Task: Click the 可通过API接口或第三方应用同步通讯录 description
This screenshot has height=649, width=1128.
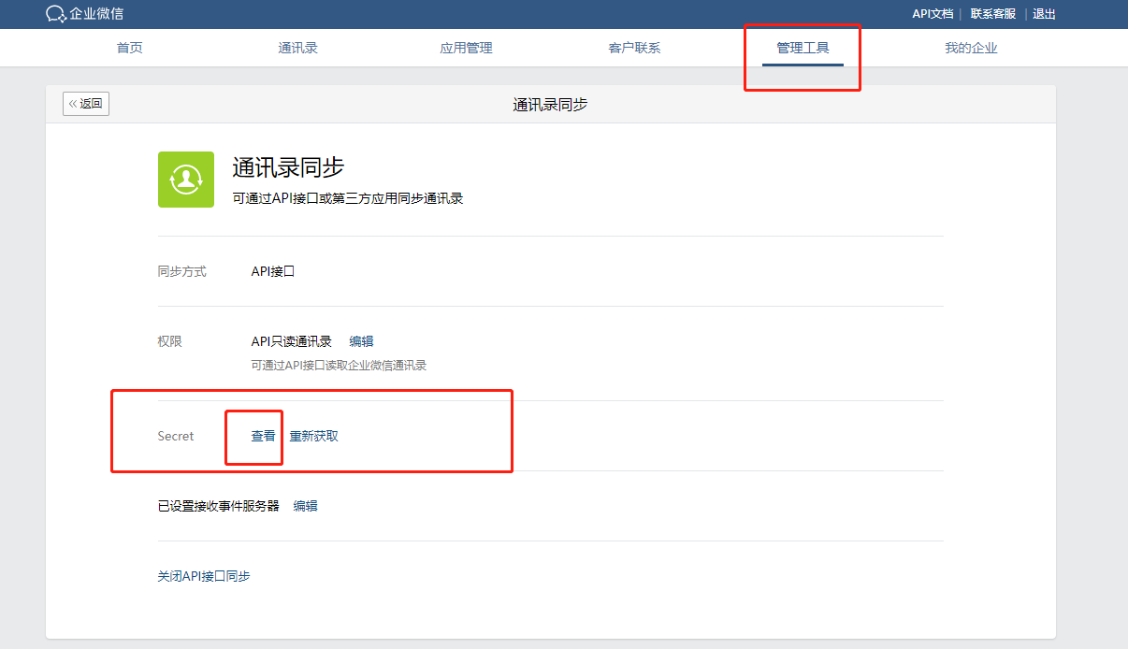Action: click(348, 198)
